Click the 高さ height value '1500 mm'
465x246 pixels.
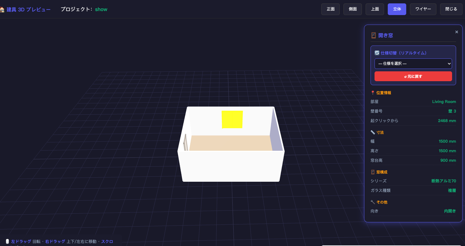point(447,151)
